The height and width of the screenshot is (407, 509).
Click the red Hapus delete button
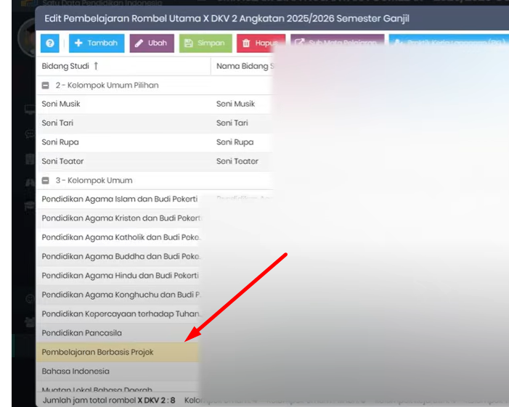click(259, 44)
